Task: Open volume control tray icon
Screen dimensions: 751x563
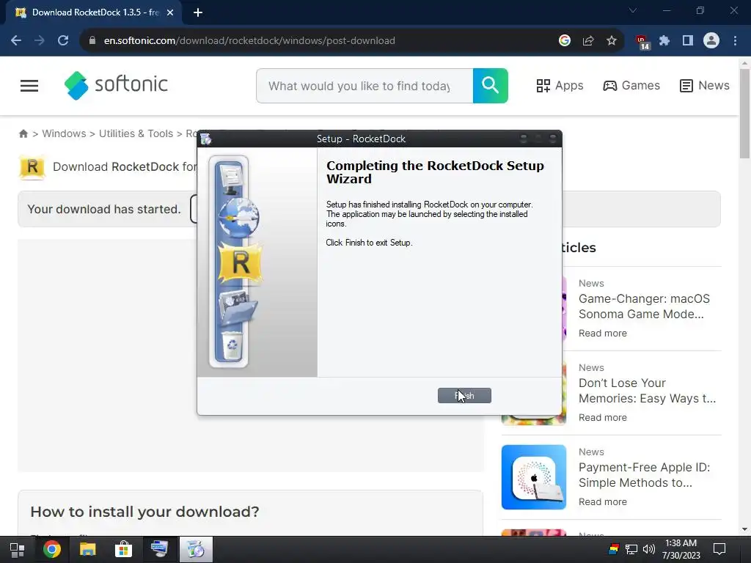Action: (649, 550)
